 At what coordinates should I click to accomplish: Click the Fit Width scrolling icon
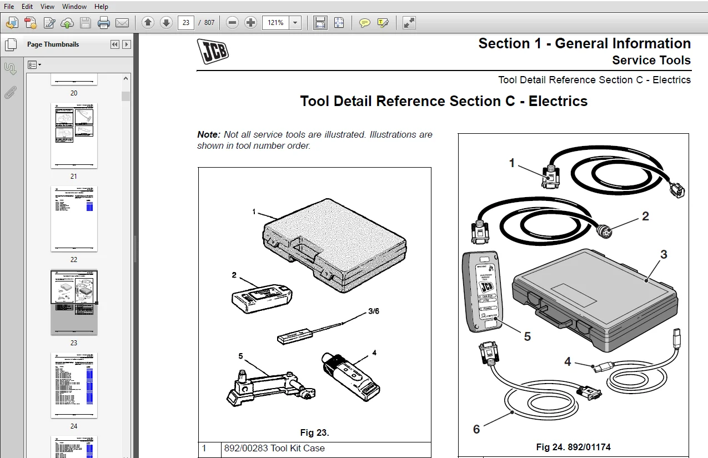320,23
